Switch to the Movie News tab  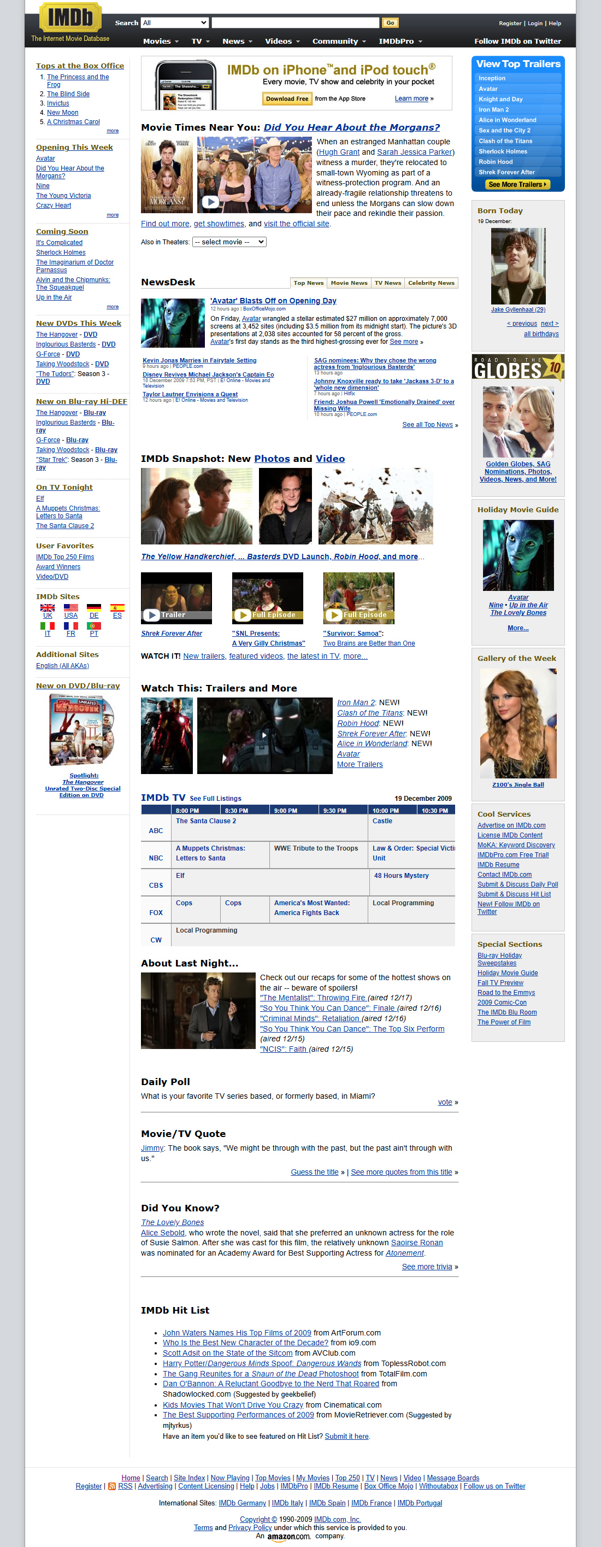349,283
